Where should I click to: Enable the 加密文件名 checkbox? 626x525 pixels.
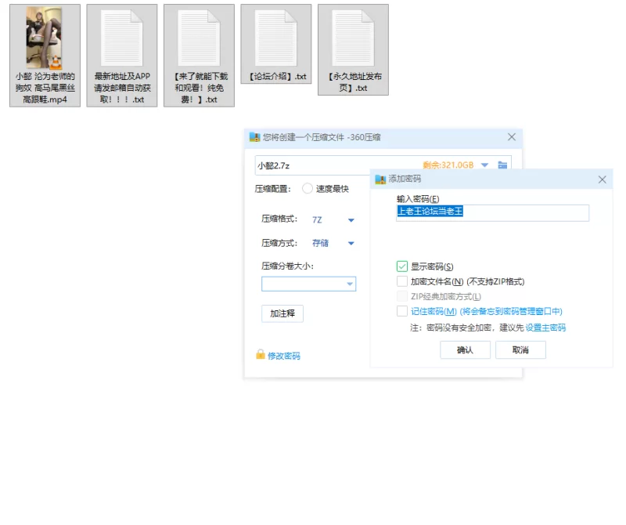coord(402,281)
